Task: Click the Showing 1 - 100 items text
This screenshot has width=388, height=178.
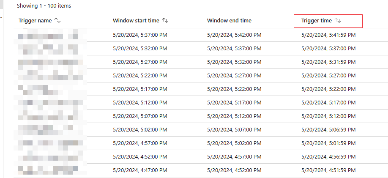Action: (x=44, y=5)
